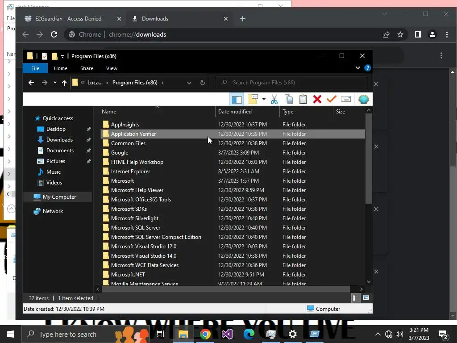Click the volume speaker tray icon
457x343 pixels.
tap(399, 334)
